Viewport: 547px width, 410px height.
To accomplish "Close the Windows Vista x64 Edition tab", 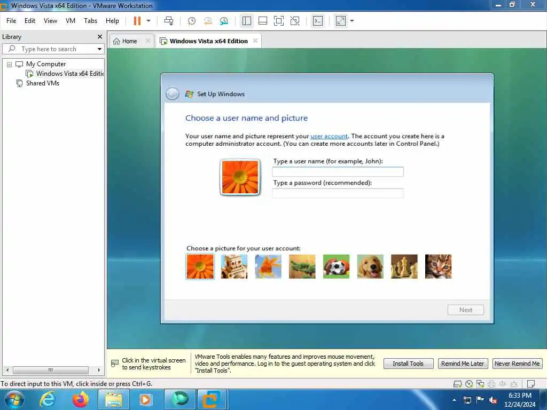I will click(x=255, y=41).
